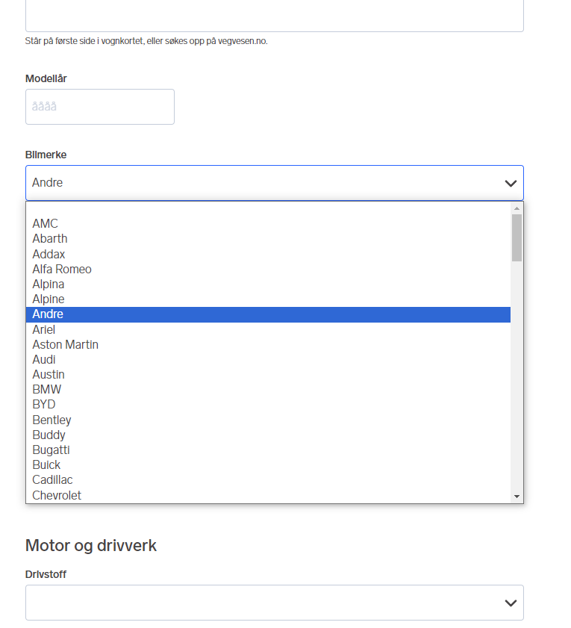The height and width of the screenshot is (628, 571).
Task: Choose Buddy from the brand options
Action: coord(268,435)
